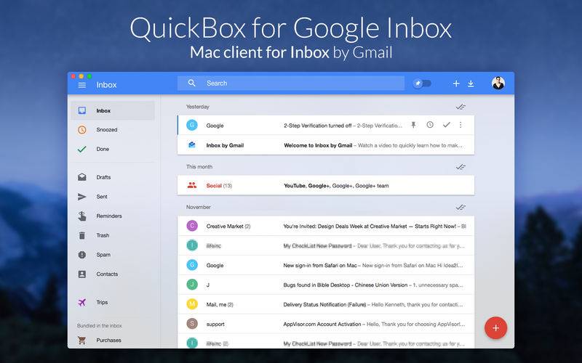Sweep all Yesterday emails as done
Viewport: 582px width, 363px height.
pos(461,107)
